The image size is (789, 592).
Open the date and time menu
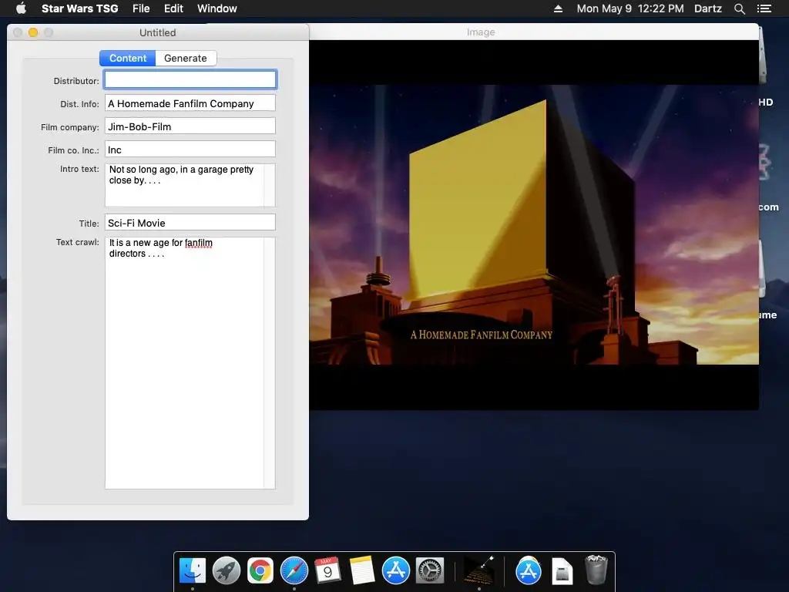pyautogui.click(x=630, y=8)
